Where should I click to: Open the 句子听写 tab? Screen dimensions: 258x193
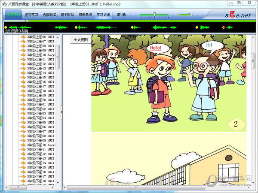67,15
